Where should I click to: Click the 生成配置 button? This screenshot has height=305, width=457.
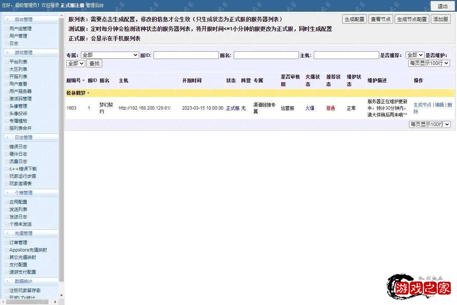(354, 19)
